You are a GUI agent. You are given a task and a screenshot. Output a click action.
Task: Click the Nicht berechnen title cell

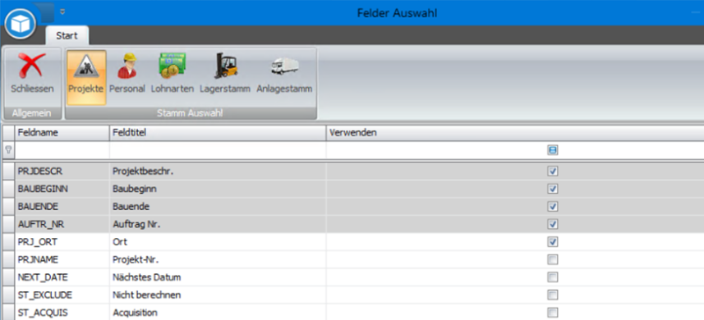tap(218, 295)
